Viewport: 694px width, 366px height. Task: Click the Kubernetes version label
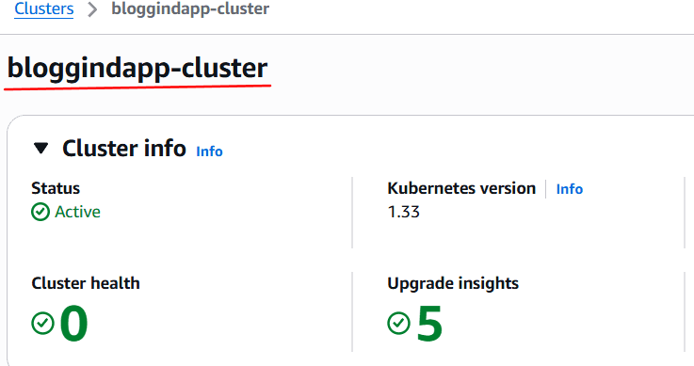pos(461,188)
